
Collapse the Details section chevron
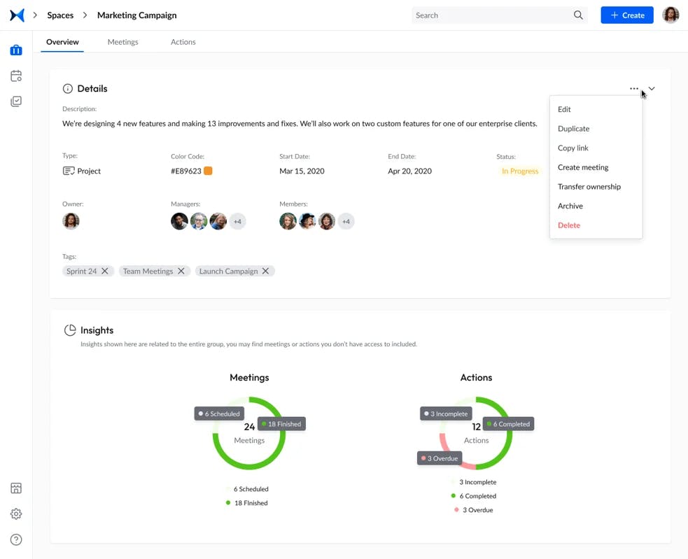coord(652,89)
